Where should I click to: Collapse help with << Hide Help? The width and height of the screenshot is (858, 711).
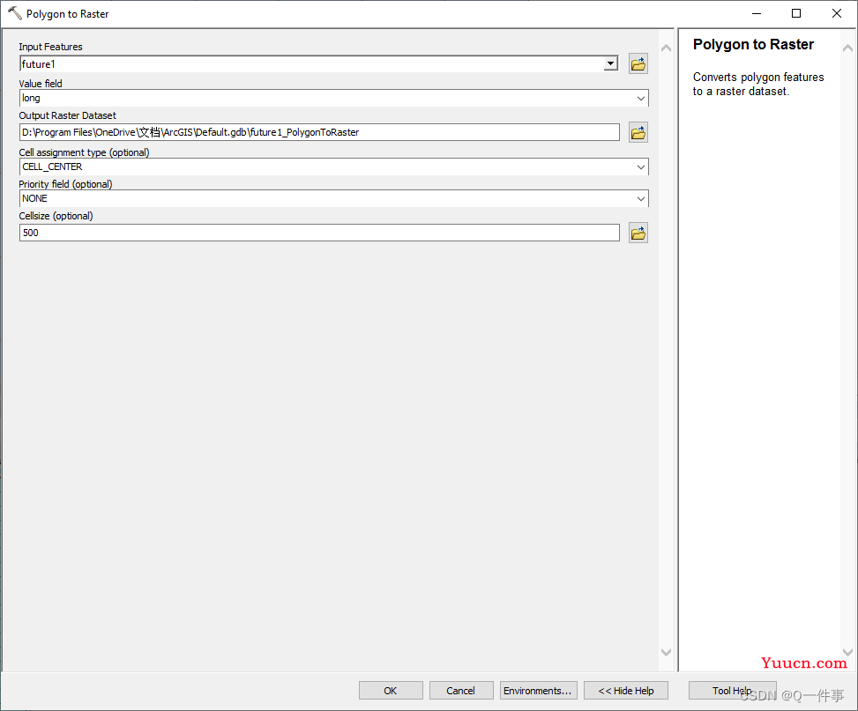626,691
